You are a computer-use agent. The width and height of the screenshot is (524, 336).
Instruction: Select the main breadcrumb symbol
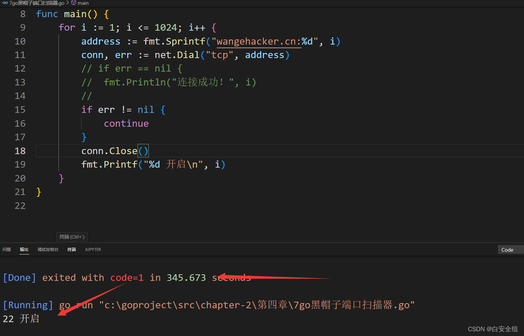click(83, 3)
